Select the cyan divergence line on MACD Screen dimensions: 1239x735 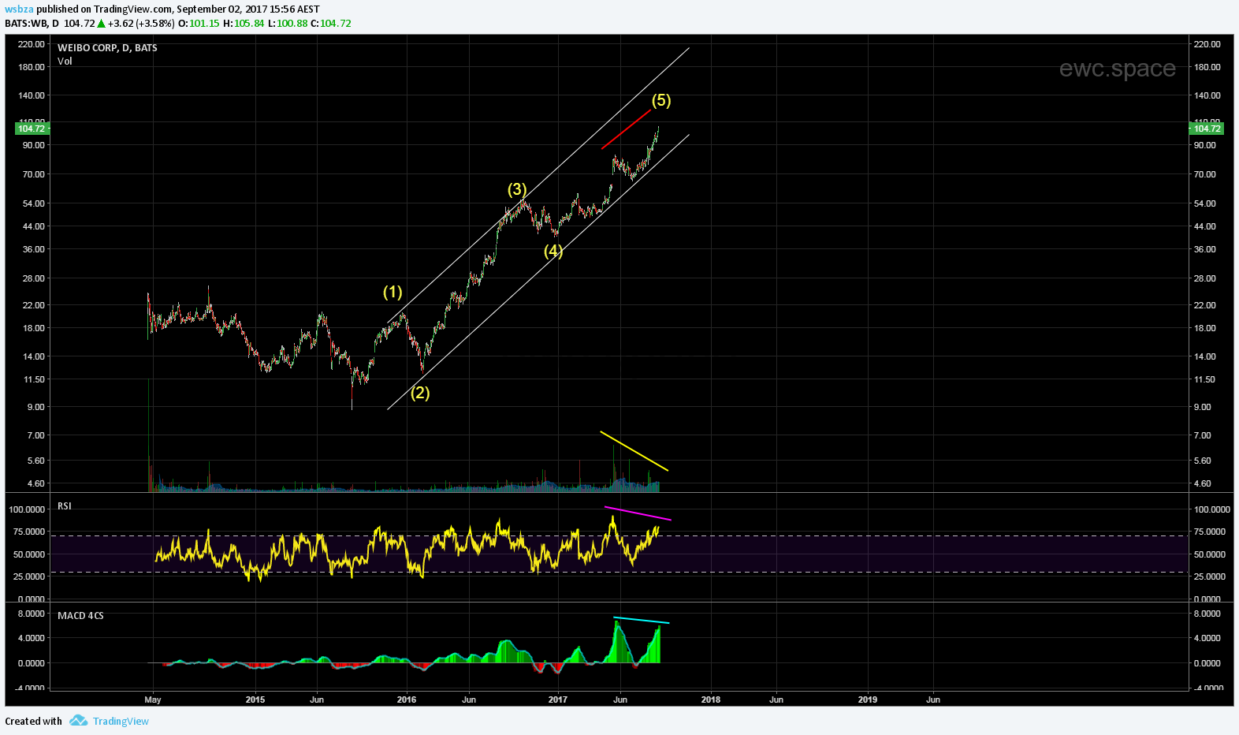(641, 620)
